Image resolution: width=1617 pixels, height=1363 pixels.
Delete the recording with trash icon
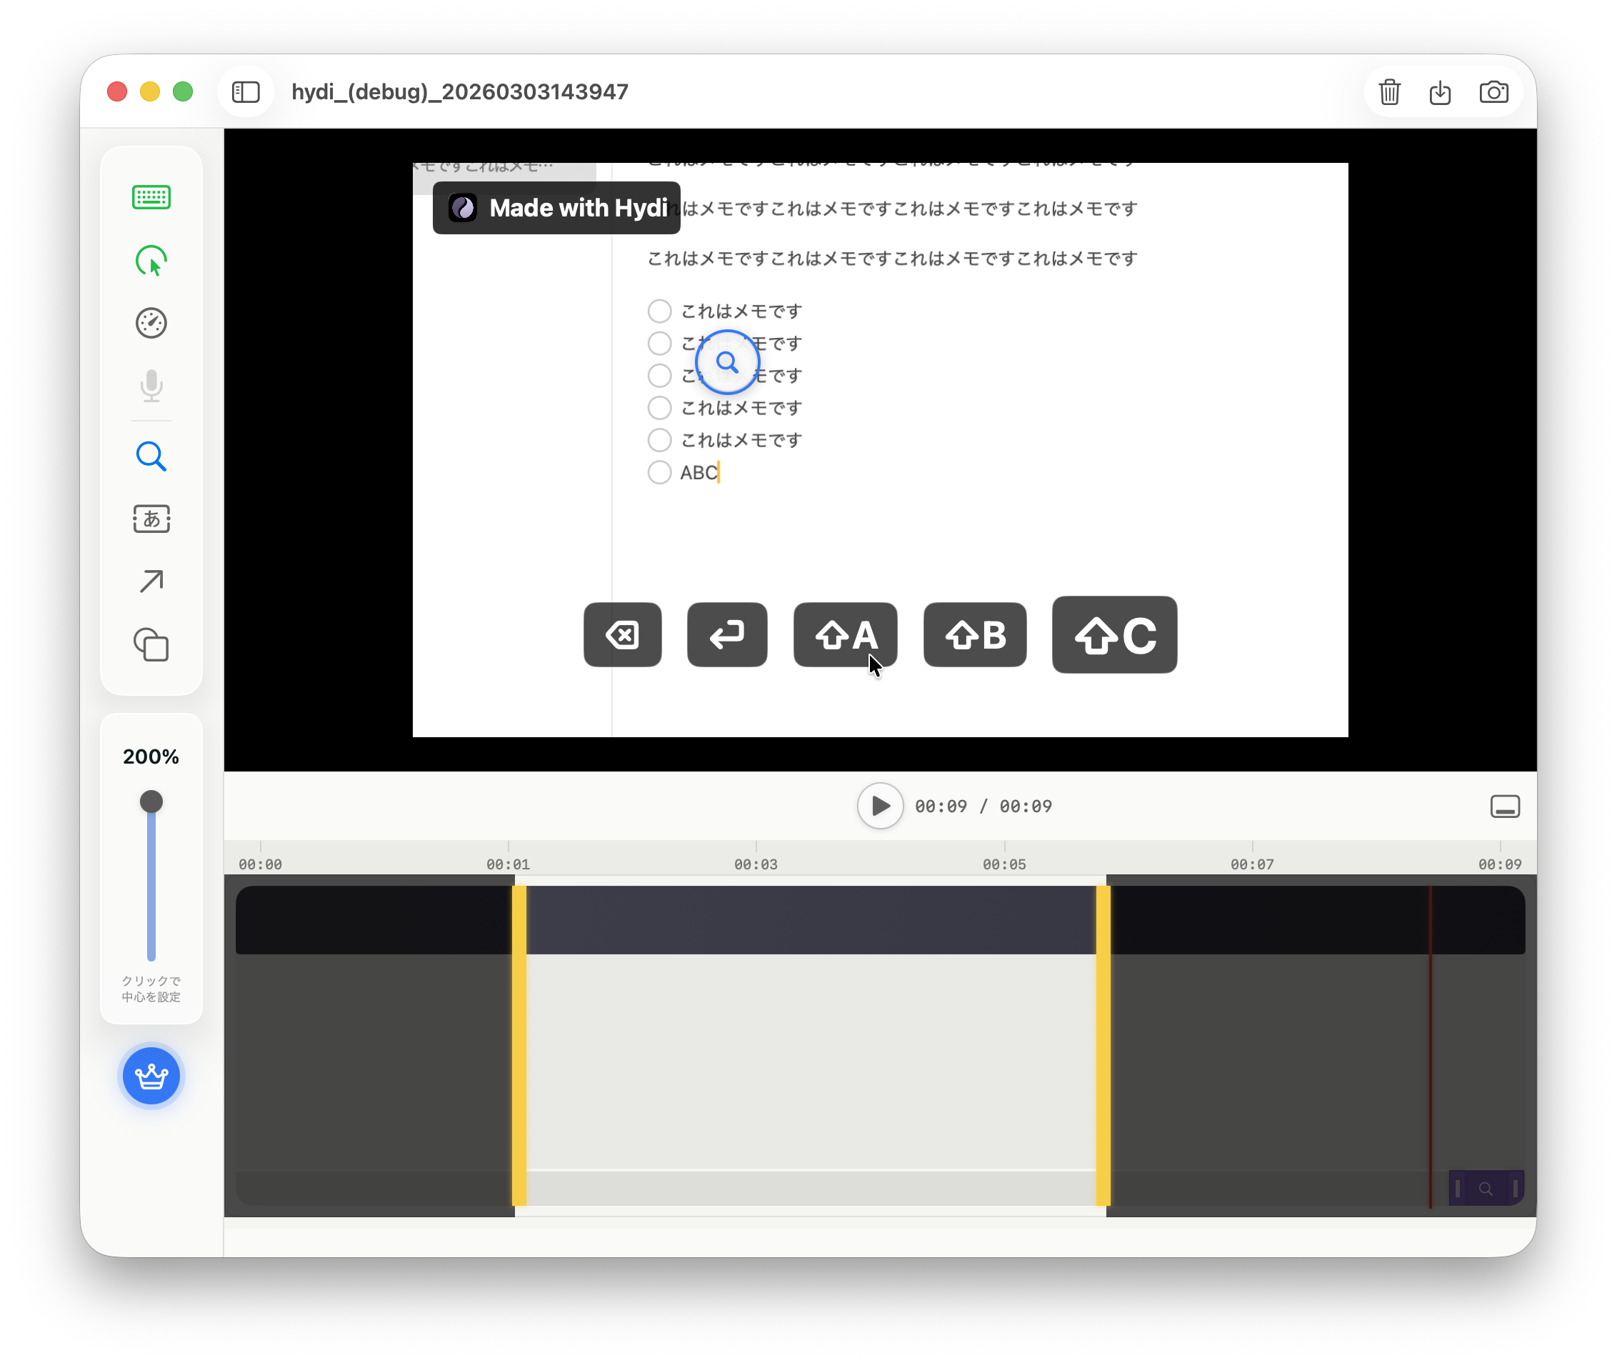(x=1389, y=92)
